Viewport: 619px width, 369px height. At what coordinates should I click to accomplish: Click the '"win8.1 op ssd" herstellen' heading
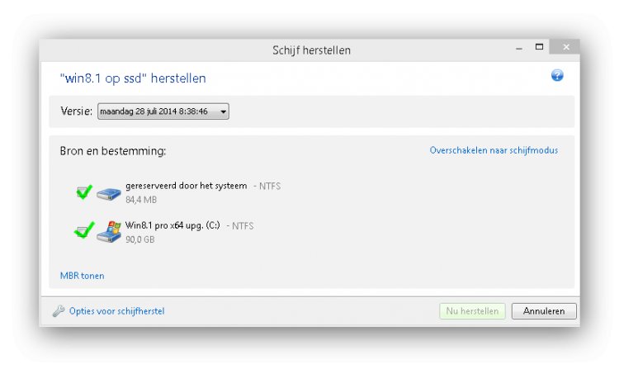click(x=133, y=78)
